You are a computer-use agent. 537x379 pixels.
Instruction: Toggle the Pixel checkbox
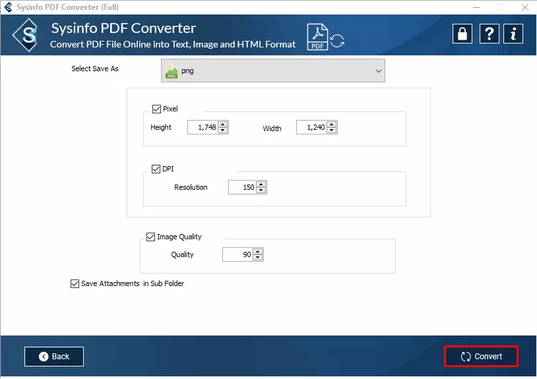coord(156,109)
